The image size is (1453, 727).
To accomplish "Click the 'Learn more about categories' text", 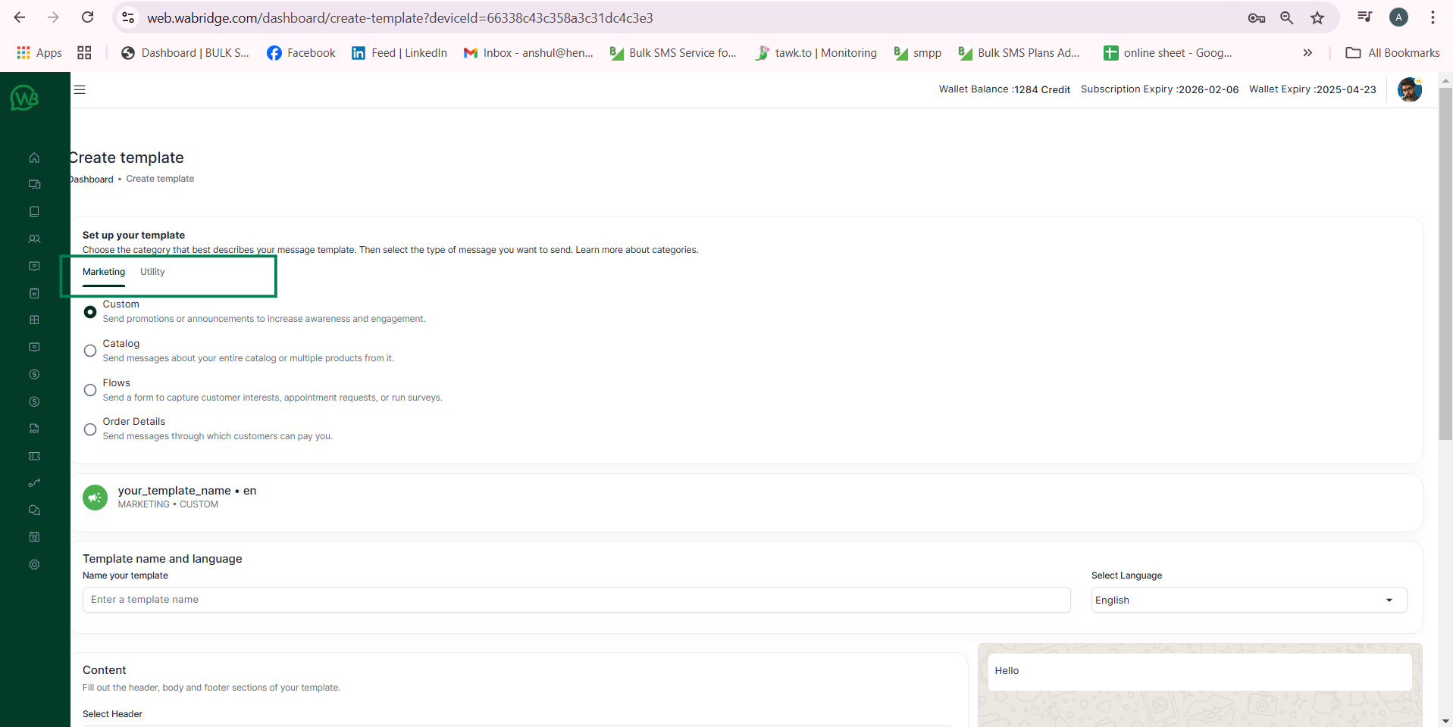I will click(x=637, y=250).
